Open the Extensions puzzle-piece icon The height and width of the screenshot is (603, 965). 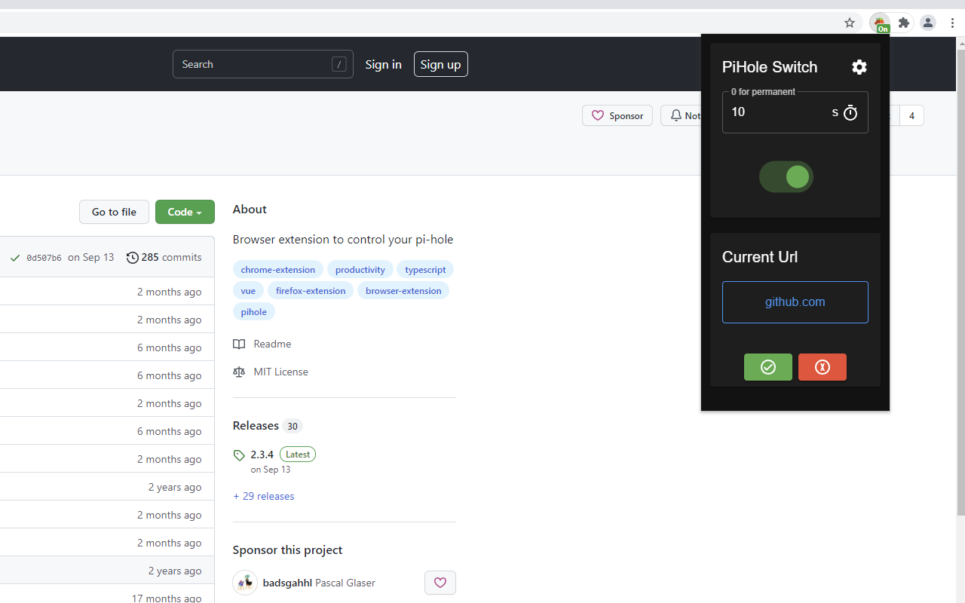click(x=903, y=23)
